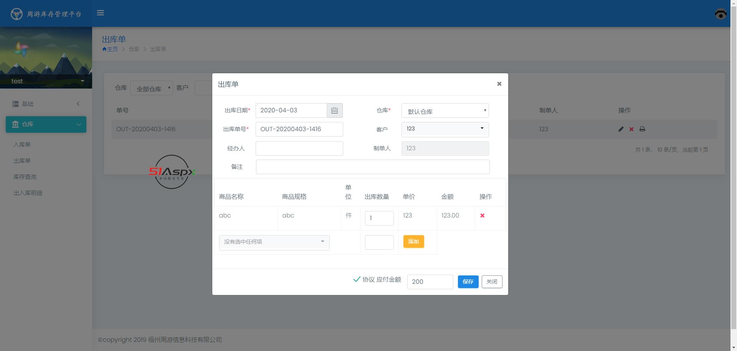
Task: Click the print icon in order row
Action: coord(642,129)
